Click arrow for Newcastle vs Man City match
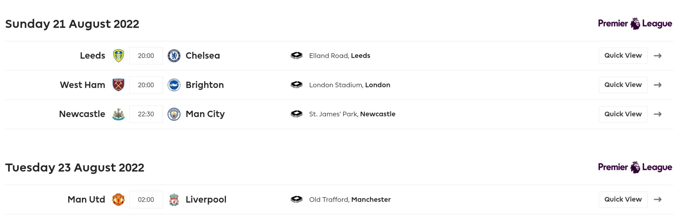Screen dimensions: 678x220 click(x=658, y=114)
